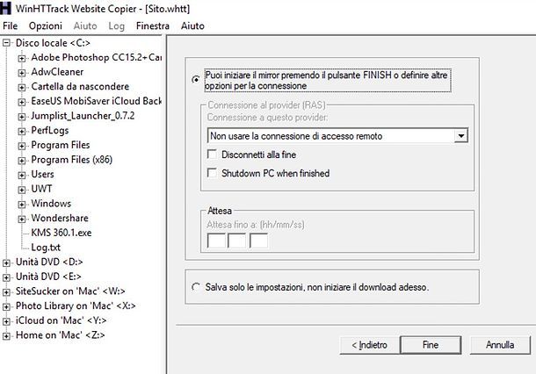Expand Photo Library on 'Mac' <X:>
This screenshot has height=374, width=536.
(x=6, y=306)
